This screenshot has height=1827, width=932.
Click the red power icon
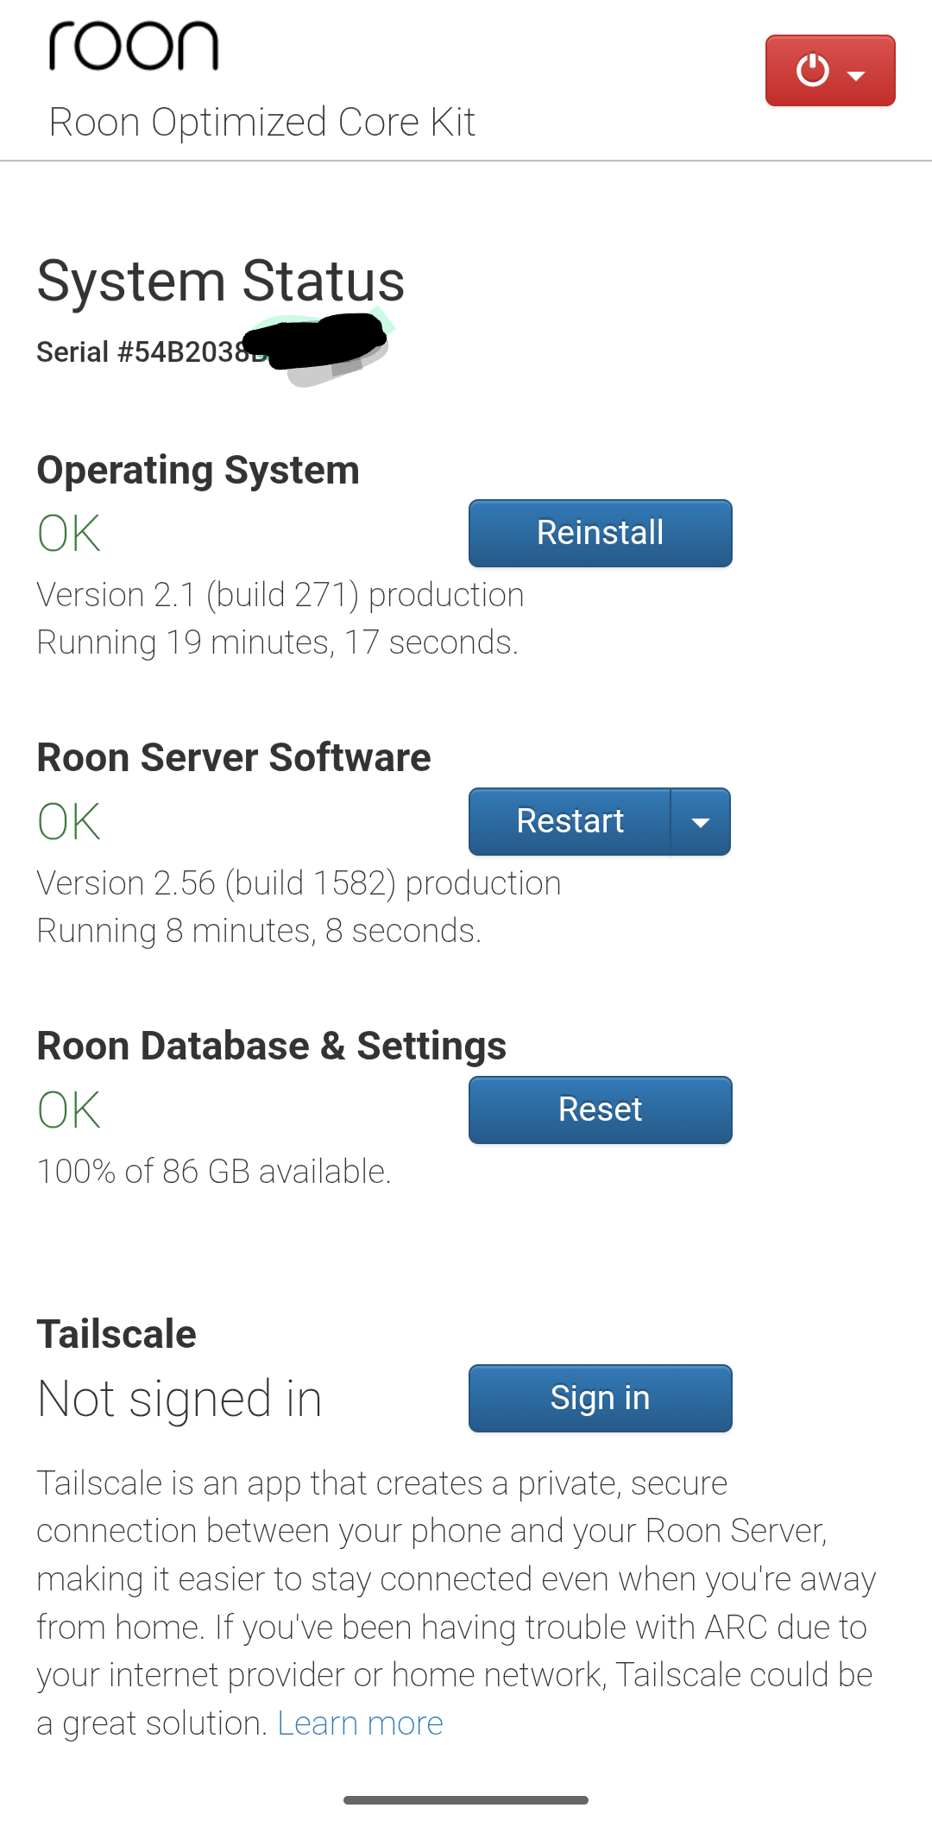pos(812,71)
